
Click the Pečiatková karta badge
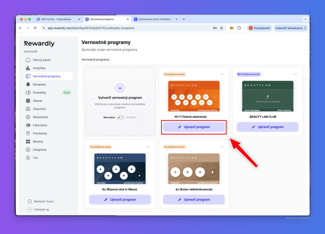[x=249, y=74]
